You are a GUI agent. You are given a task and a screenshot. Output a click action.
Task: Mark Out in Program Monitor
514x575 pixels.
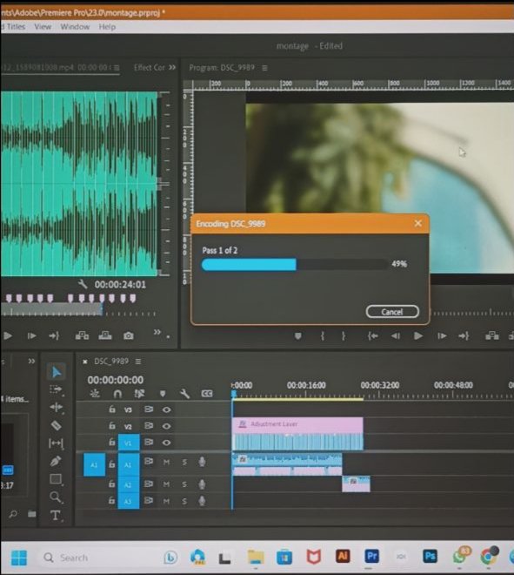point(343,336)
